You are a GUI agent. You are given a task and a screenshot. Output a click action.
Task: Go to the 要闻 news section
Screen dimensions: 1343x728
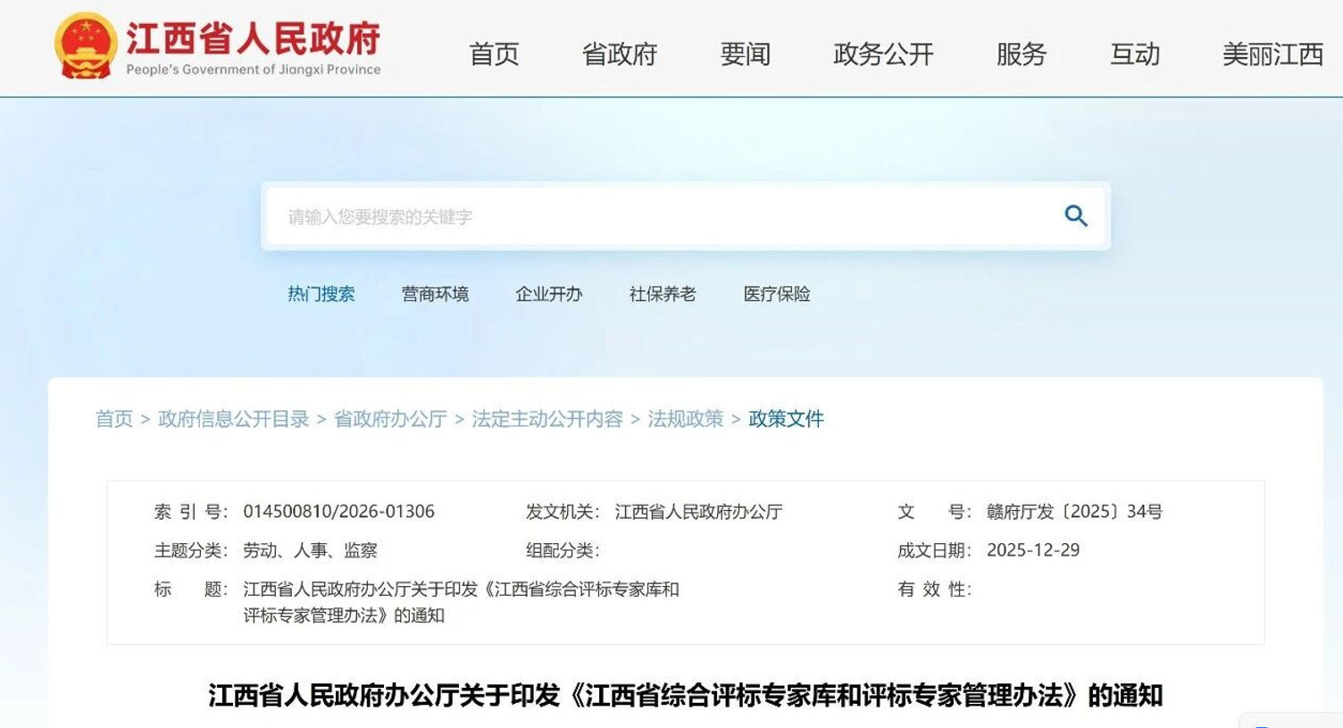745,54
